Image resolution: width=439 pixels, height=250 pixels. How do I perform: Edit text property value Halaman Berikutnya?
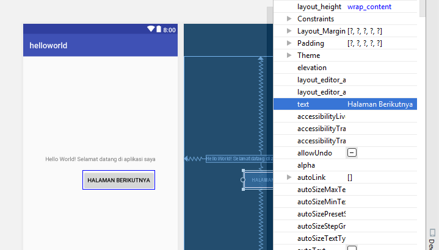(380, 104)
